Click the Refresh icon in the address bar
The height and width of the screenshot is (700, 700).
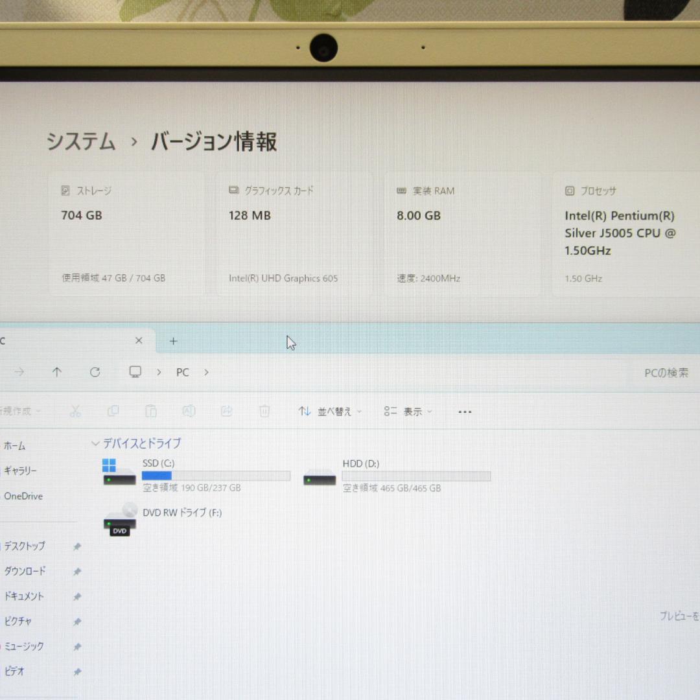[x=95, y=371]
